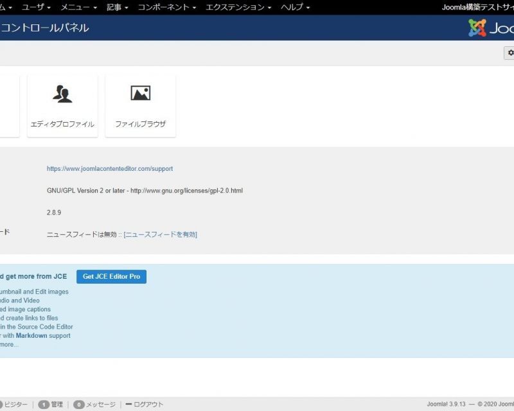Enable the newsfeed via ニュースフィードを有効 link
The width and height of the screenshot is (514, 411).
(161, 234)
